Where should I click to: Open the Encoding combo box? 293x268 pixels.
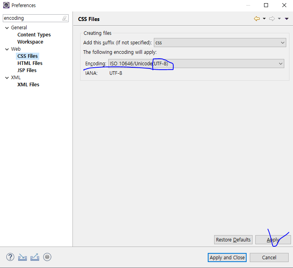[x=196, y=64]
